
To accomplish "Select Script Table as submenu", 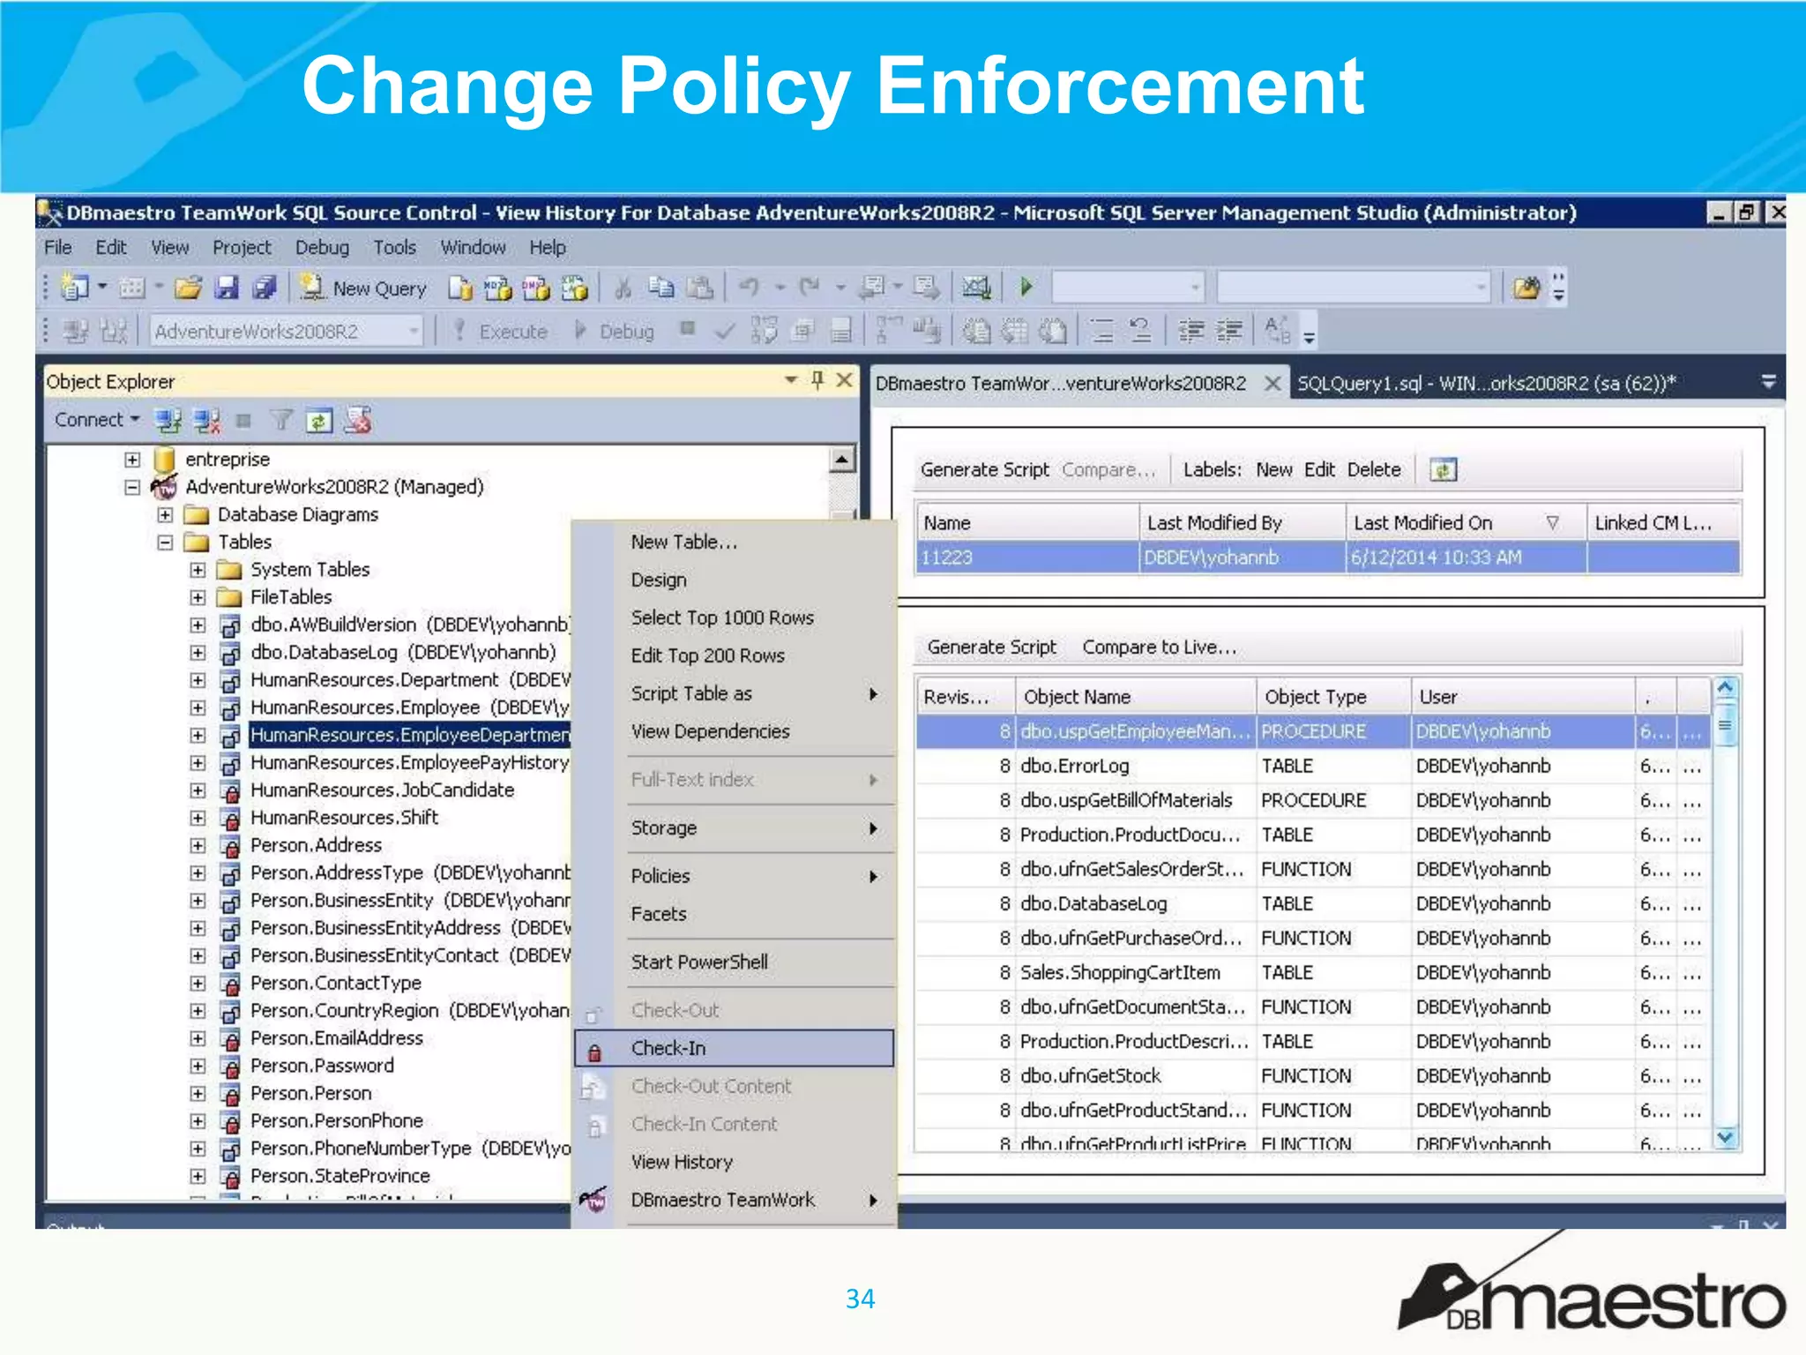I will point(734,693).
